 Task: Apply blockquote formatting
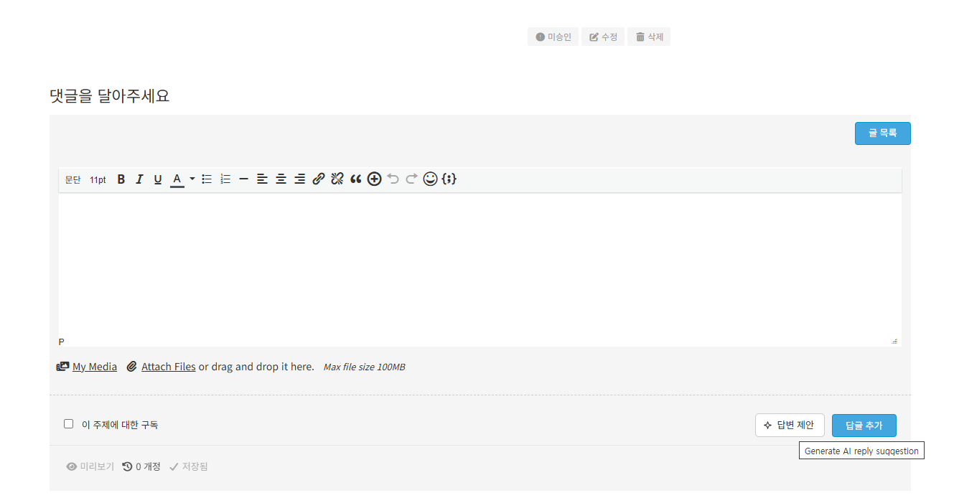(x=356, y=179)
